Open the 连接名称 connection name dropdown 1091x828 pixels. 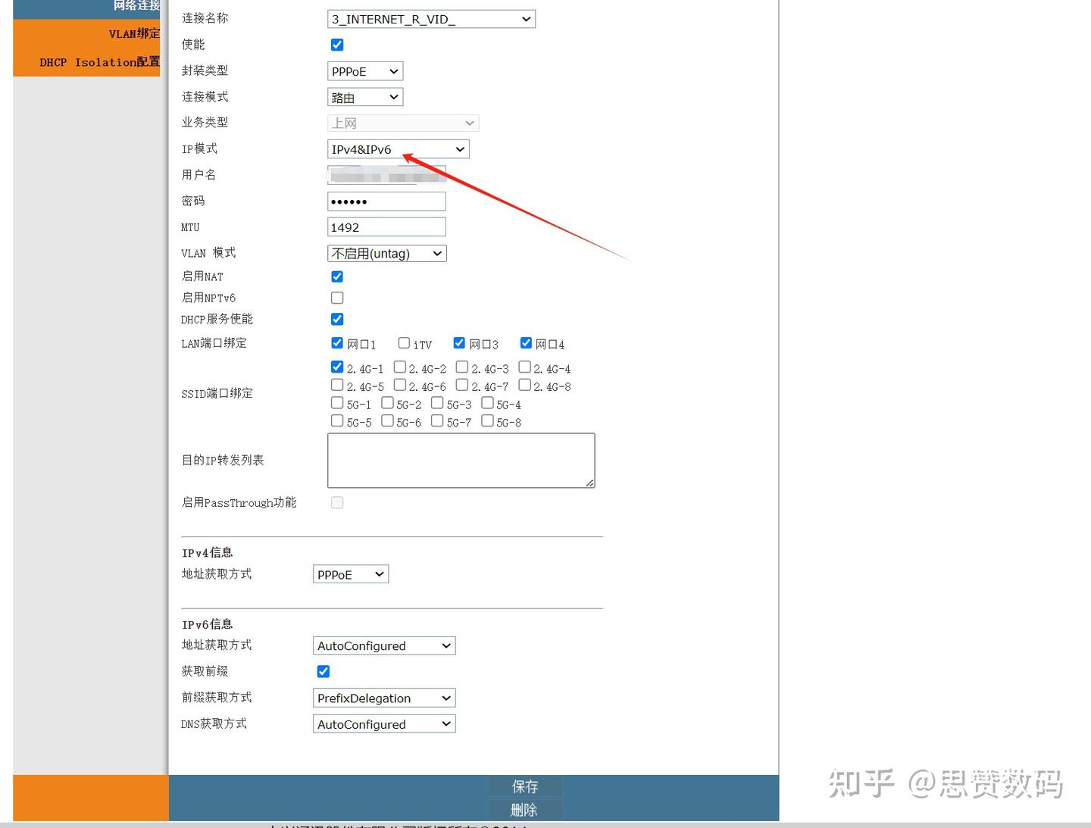point(431,19)
